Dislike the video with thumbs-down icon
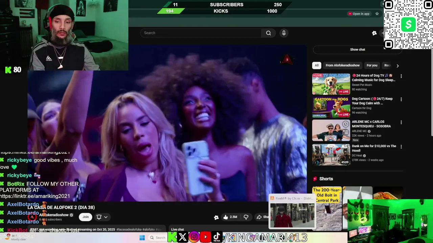The image size is (433, 243). [246, 217]
